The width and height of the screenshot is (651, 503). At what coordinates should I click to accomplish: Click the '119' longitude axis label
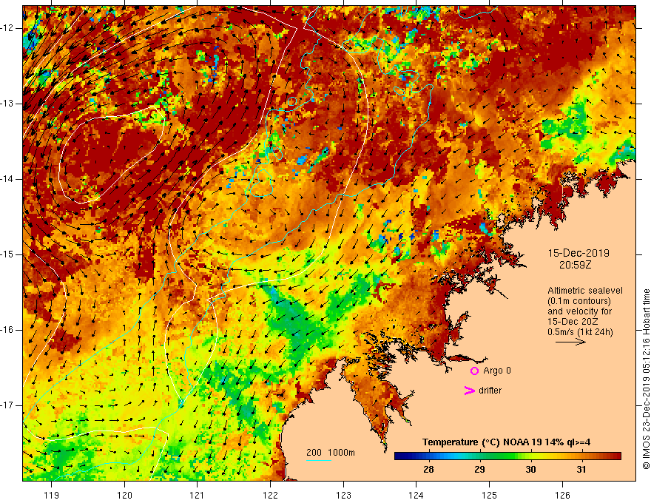click(52, 495)
